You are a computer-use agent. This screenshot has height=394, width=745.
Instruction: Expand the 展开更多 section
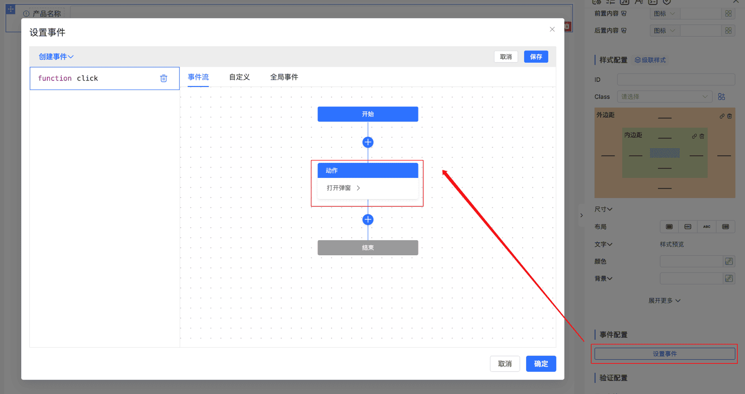pyautogui.click(x=664, y=301)
